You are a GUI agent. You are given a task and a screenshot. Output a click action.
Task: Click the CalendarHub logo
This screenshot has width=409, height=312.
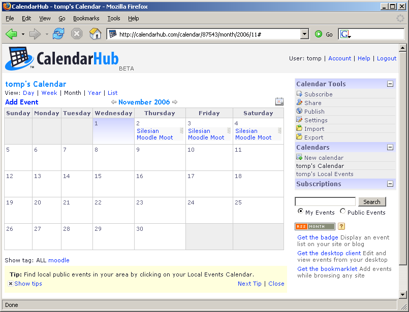62,59
